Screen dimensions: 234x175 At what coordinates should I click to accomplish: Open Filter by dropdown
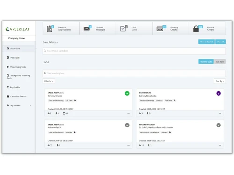(49, 81)
